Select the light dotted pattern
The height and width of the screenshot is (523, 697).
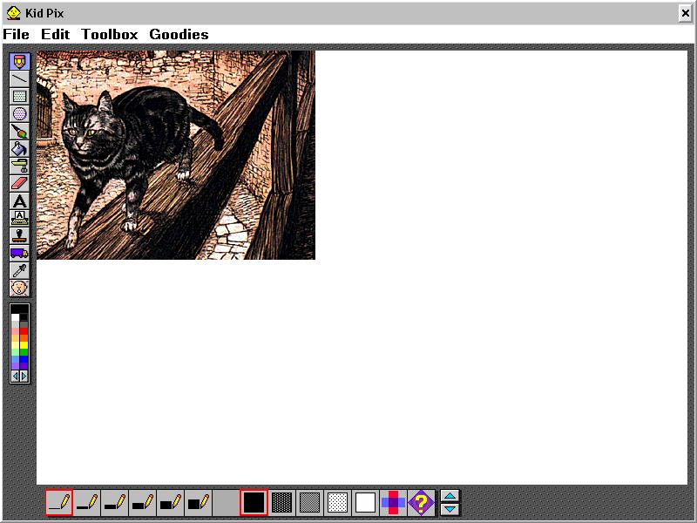337,503
